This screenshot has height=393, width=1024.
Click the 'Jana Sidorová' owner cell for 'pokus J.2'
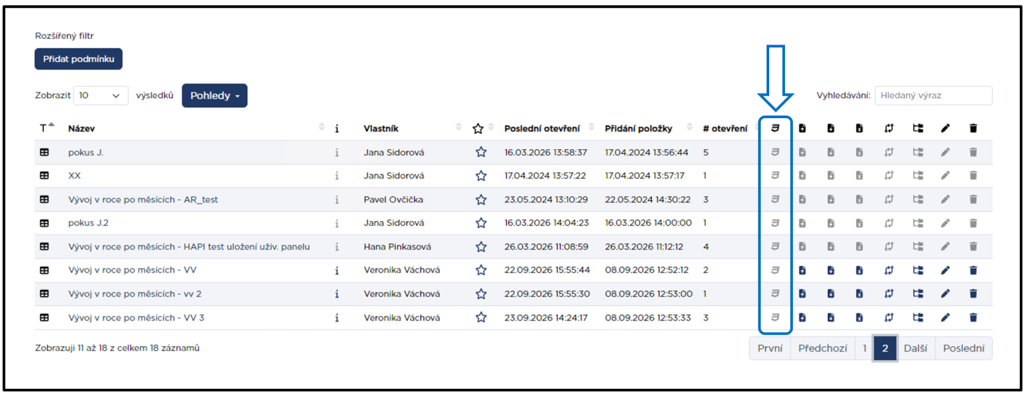(394, 223)
